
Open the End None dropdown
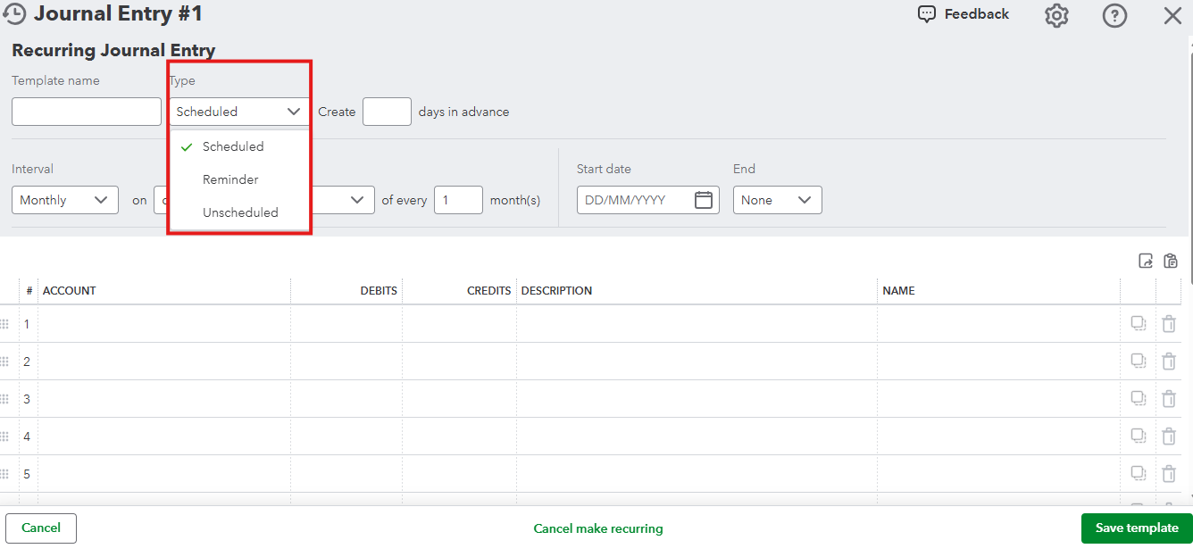pyautogui.click(x=777, y=200)
